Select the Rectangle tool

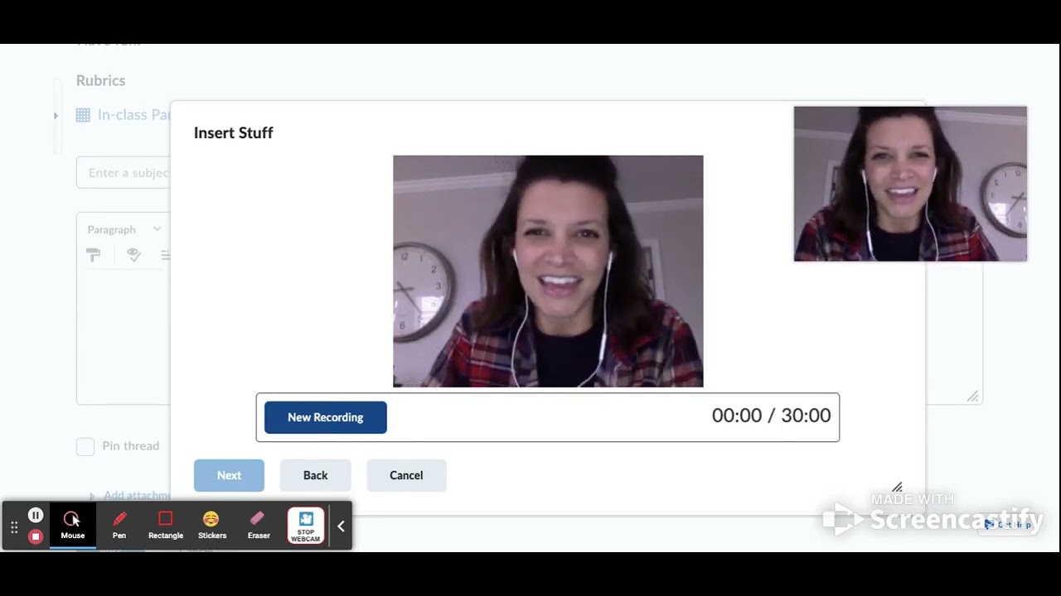pos(166,526)
